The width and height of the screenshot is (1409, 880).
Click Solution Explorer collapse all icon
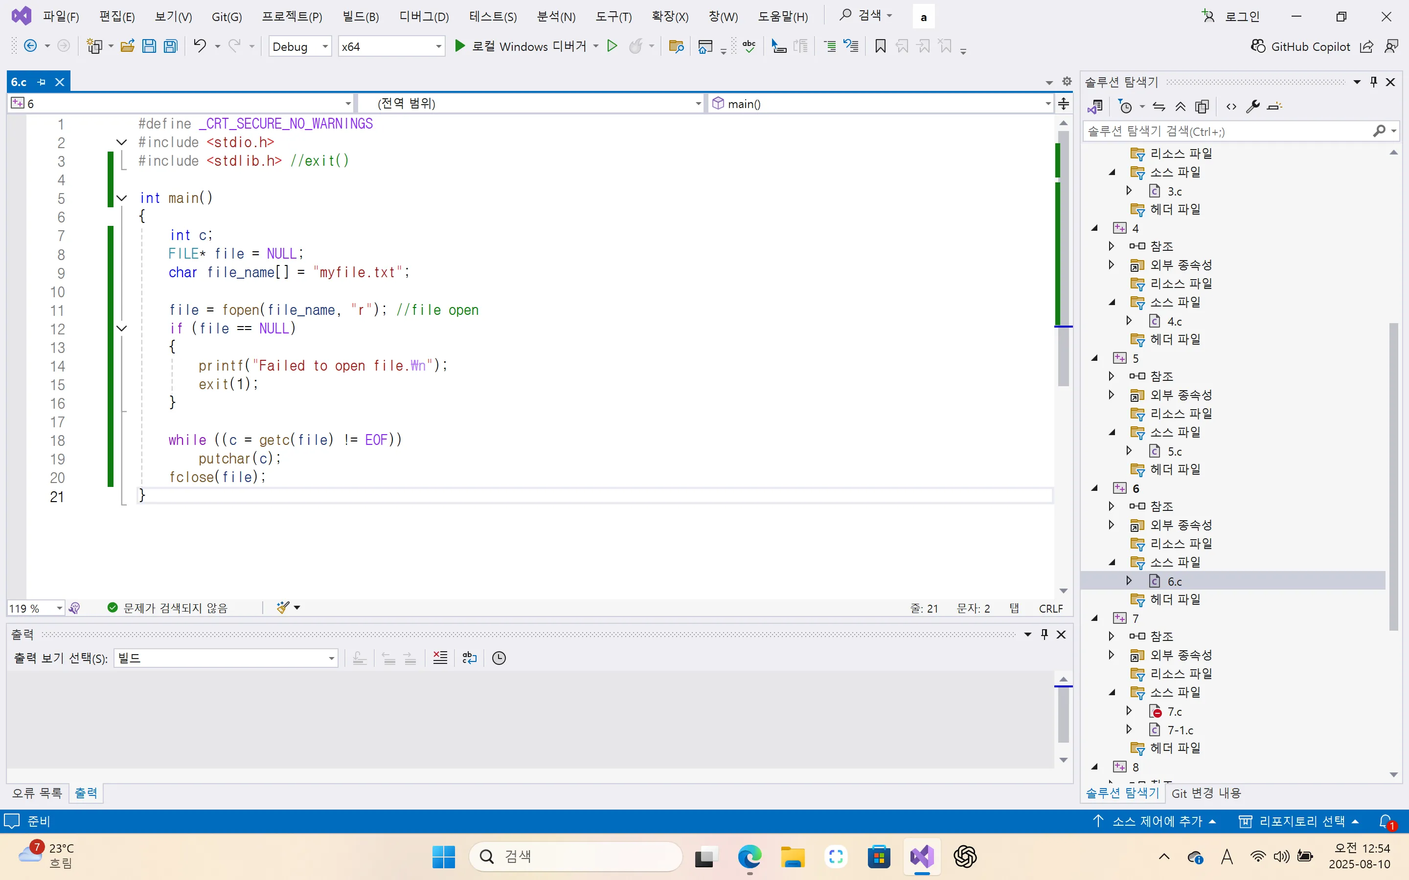click(1180, 107)
